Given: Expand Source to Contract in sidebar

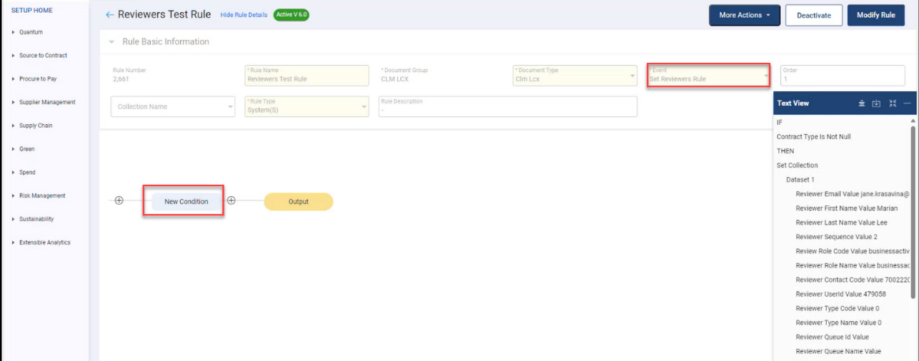Looking at the screenshot, I should (43, 56).
